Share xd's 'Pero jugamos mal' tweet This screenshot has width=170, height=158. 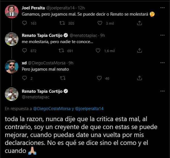[x=139, y=78]
